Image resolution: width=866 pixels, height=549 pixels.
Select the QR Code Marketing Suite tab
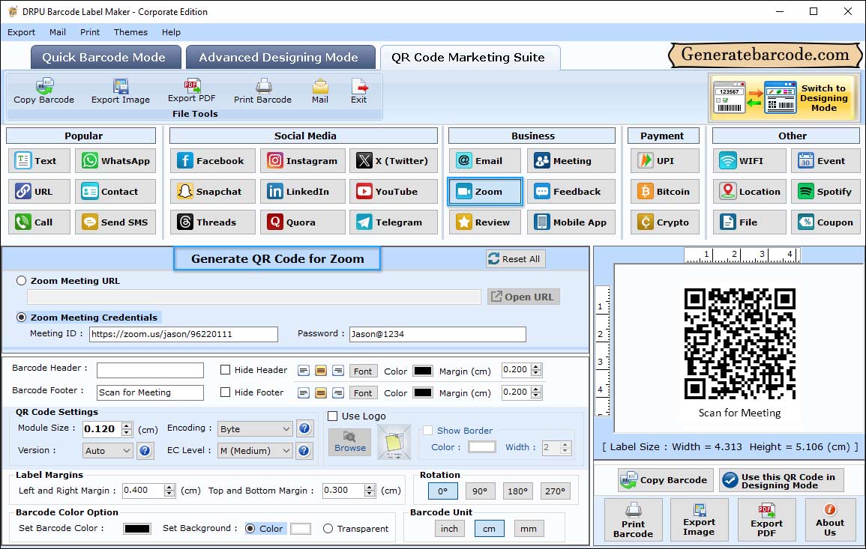469,58
